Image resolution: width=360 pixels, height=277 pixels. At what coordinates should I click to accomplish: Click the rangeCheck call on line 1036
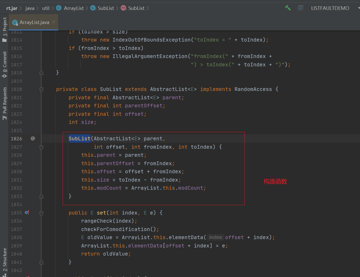[97, 221]
